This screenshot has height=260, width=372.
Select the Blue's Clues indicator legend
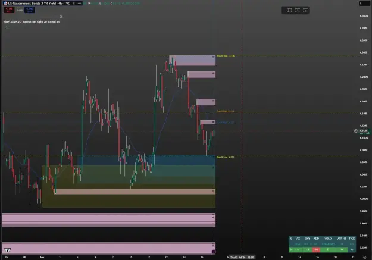(x=32, y=21)
